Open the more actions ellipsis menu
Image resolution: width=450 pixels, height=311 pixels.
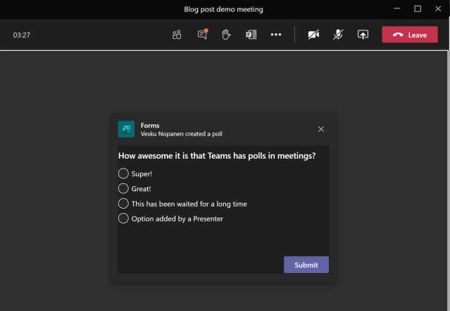tap(276, 35)
